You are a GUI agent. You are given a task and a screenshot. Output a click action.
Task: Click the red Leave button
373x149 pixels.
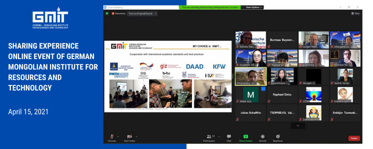[x=354, y=138]
